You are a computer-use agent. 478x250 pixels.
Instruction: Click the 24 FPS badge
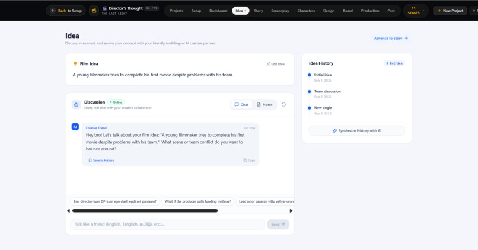click(151, 8)
